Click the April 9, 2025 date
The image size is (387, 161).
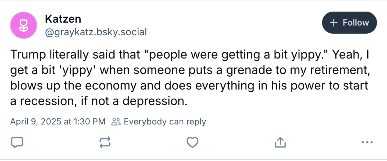(36, 122)
